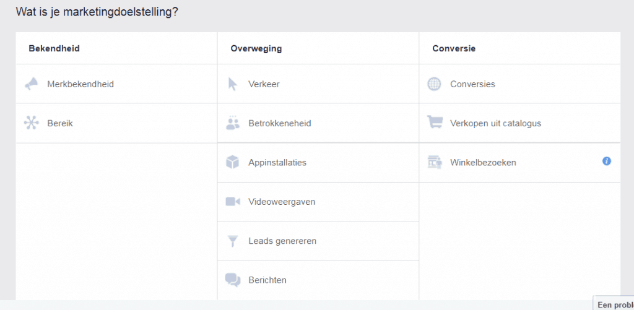Pick the Verkopen uit catalogus objective
This screenshot has height=310, width=634.
point(519,123)
